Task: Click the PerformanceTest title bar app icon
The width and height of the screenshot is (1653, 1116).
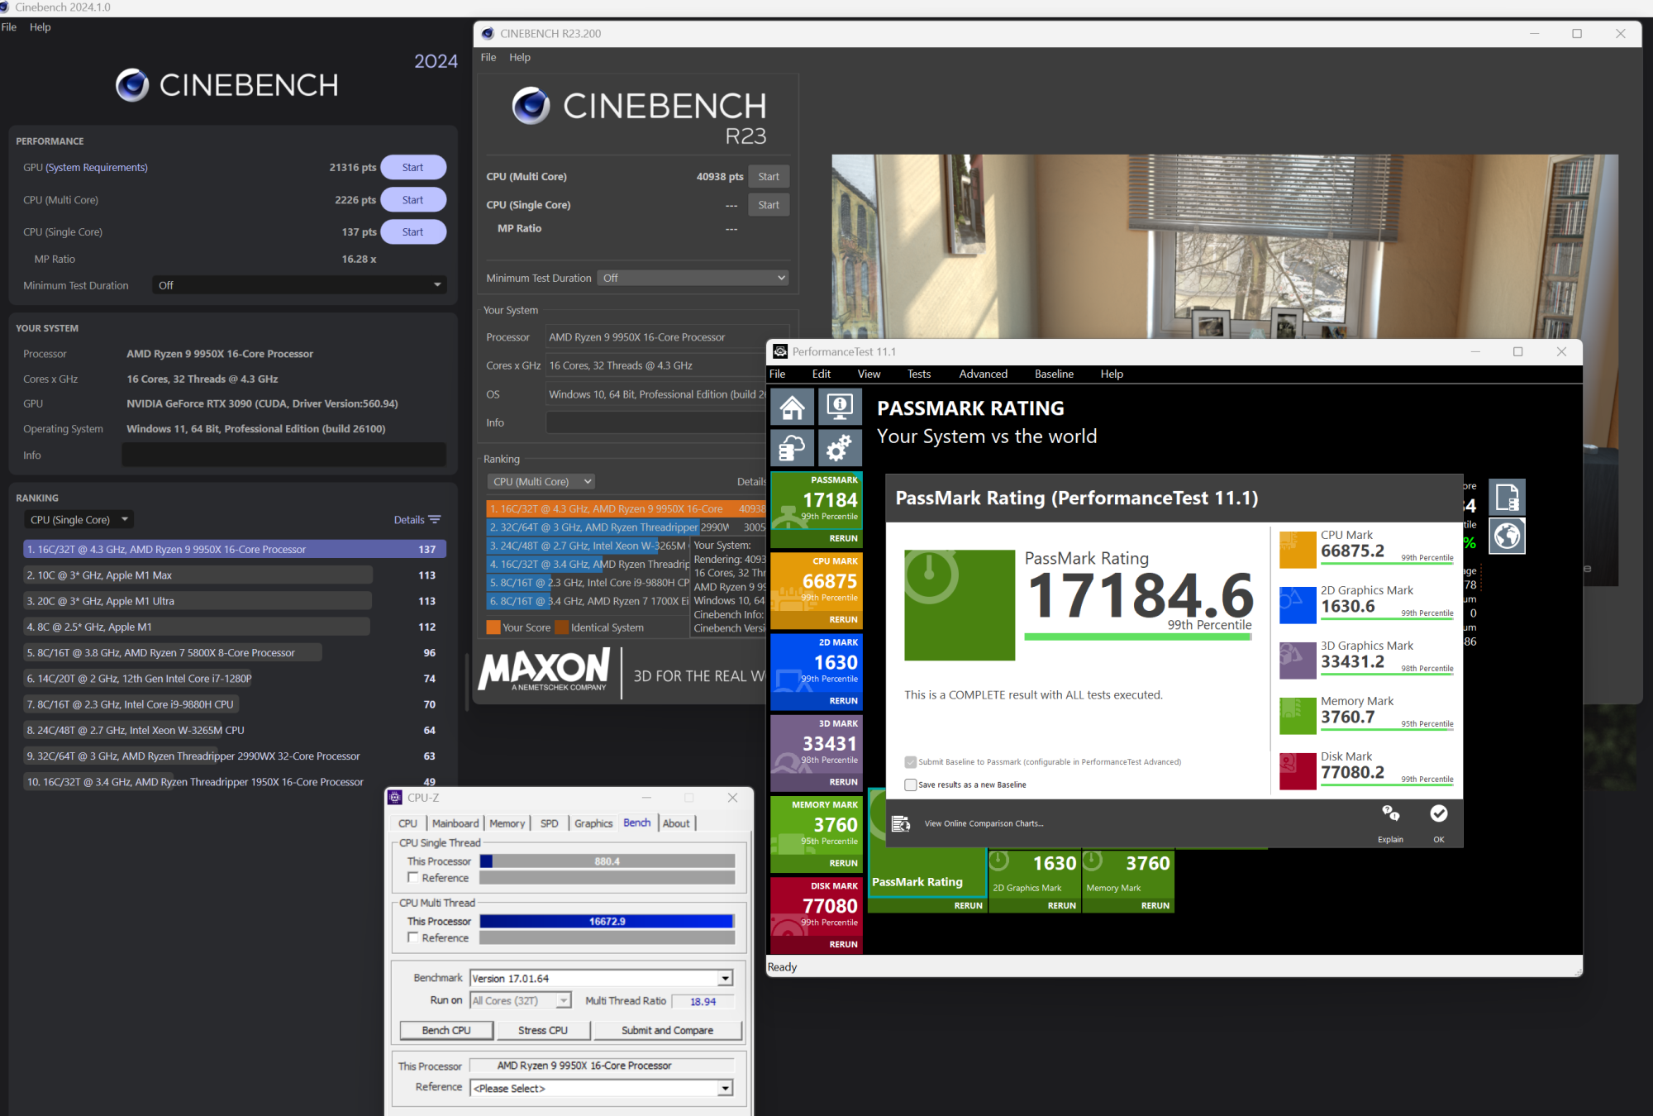Action: (780, 351)
